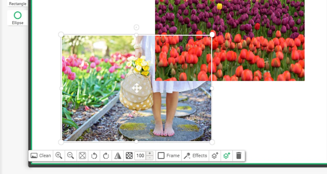Click the rotation handle above the selected photo
The image size is (327, 174).
tap(136, 27)
